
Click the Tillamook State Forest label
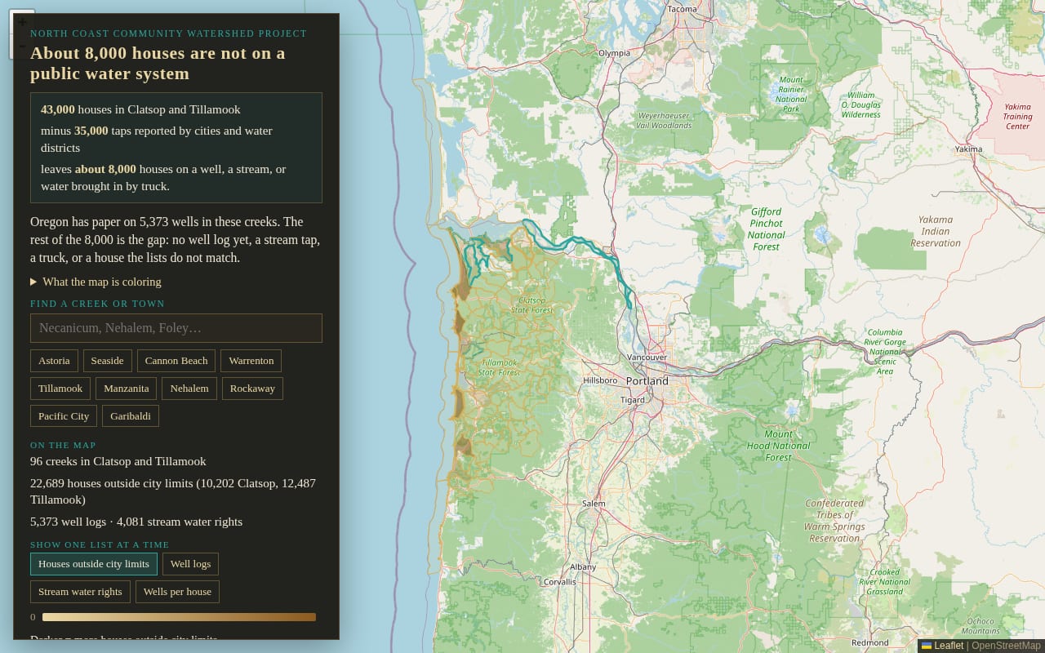point(499,367)
